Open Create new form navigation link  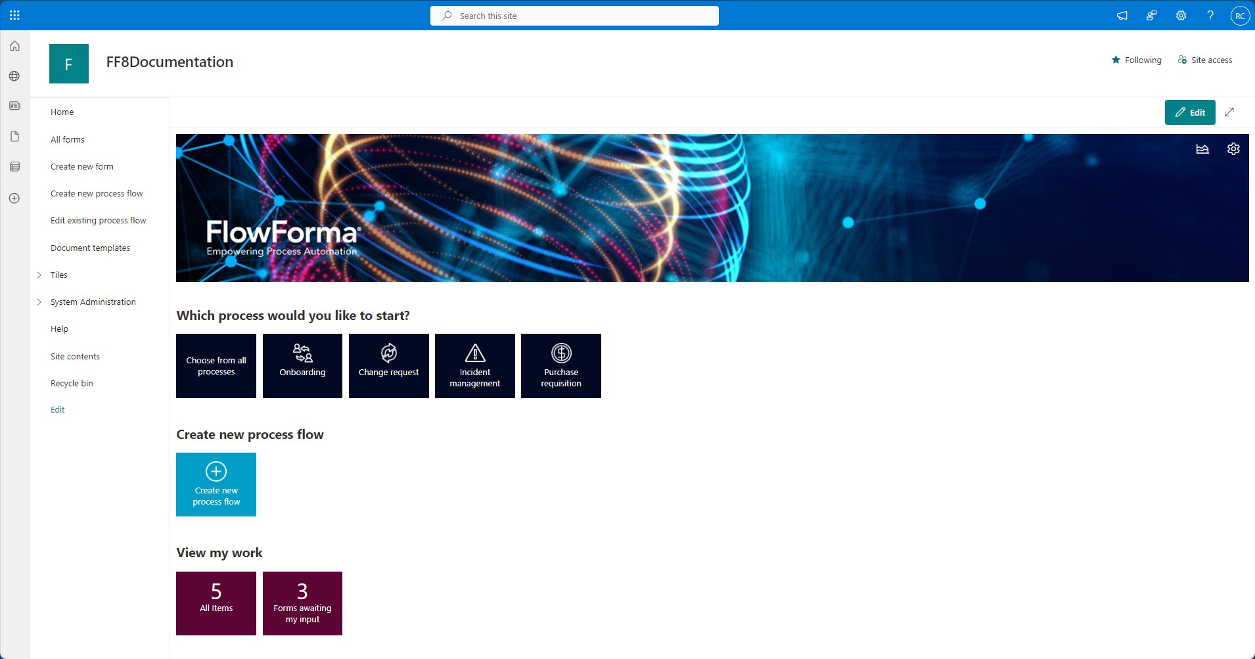tap(82, 167)
